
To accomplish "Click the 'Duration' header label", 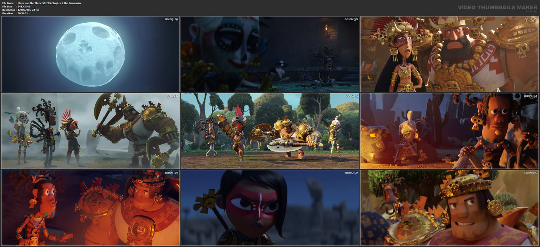I will pyautogui.click(x=7, y=13).
